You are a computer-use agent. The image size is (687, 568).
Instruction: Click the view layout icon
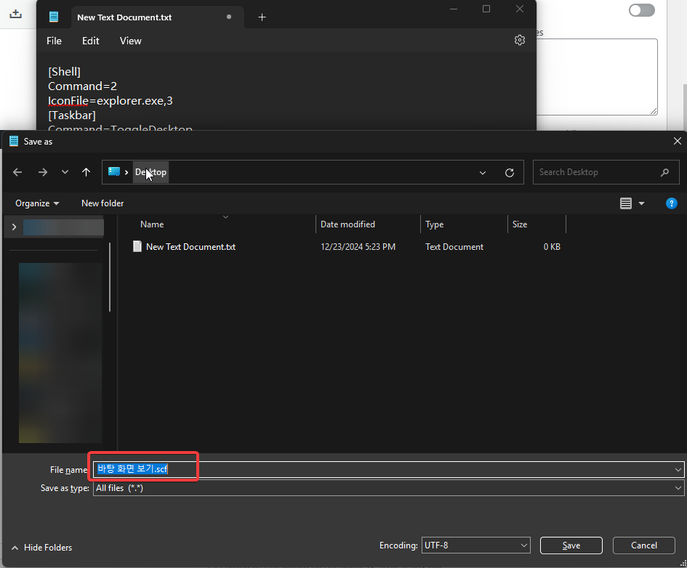[x=626, y=203]
